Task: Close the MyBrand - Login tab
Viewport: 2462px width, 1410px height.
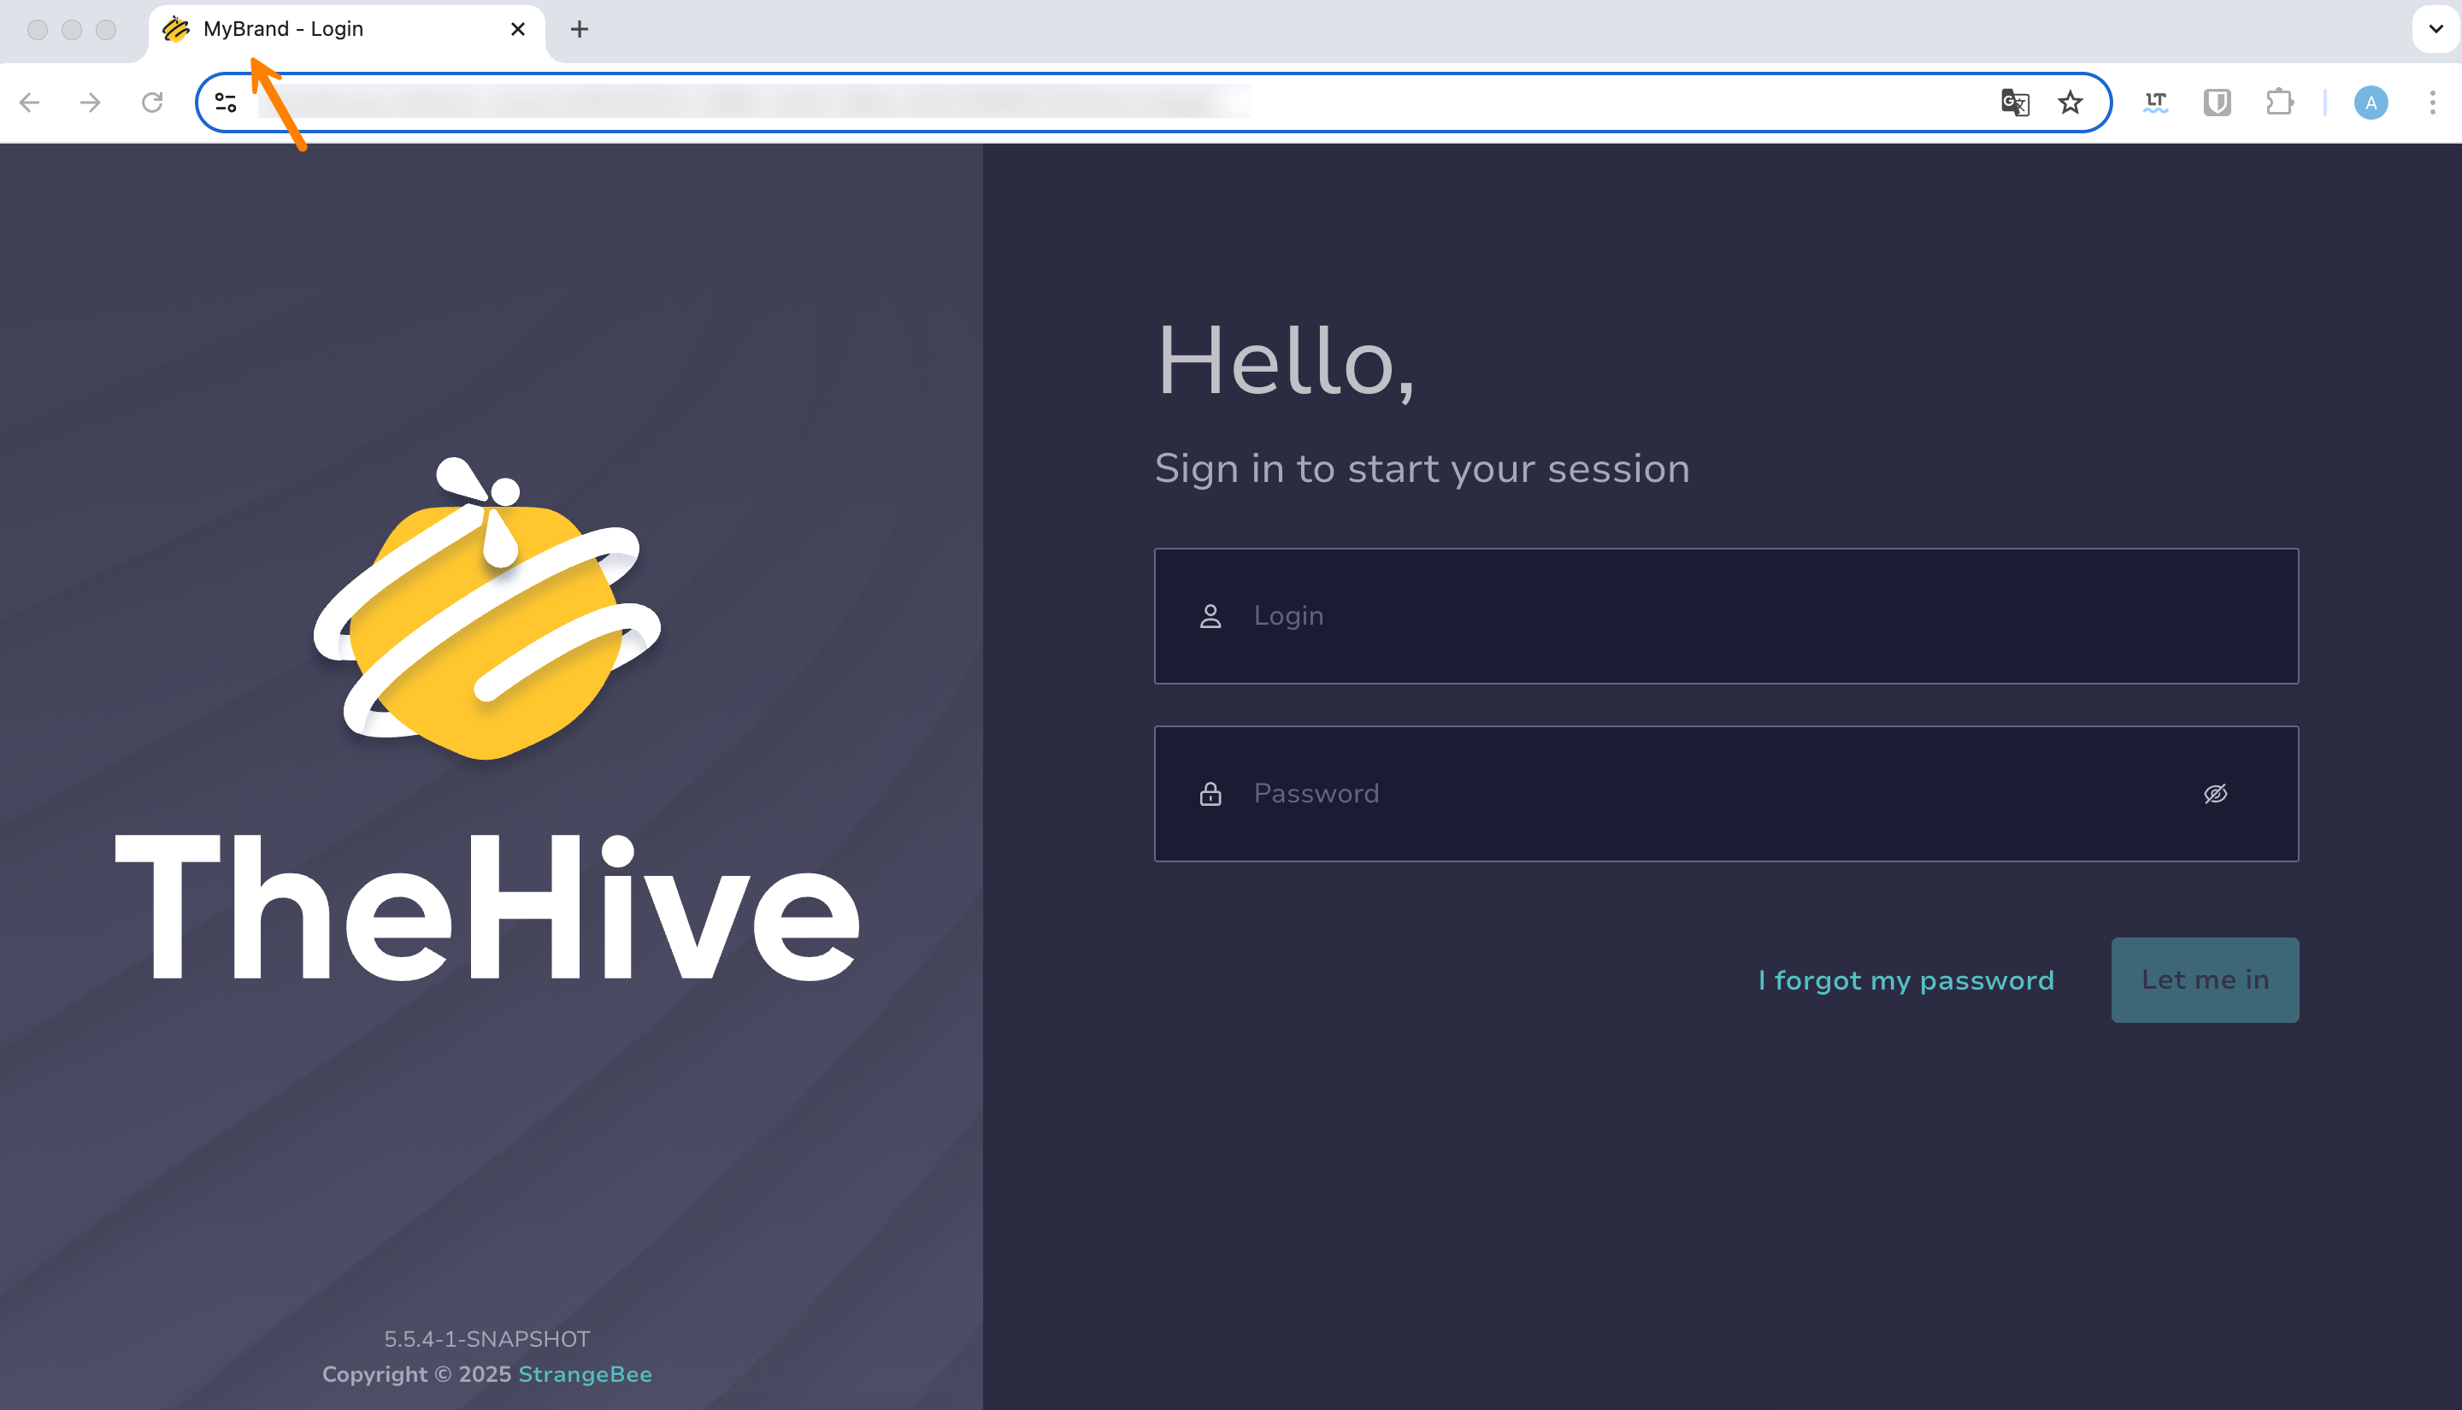Action: click(518, 29)
